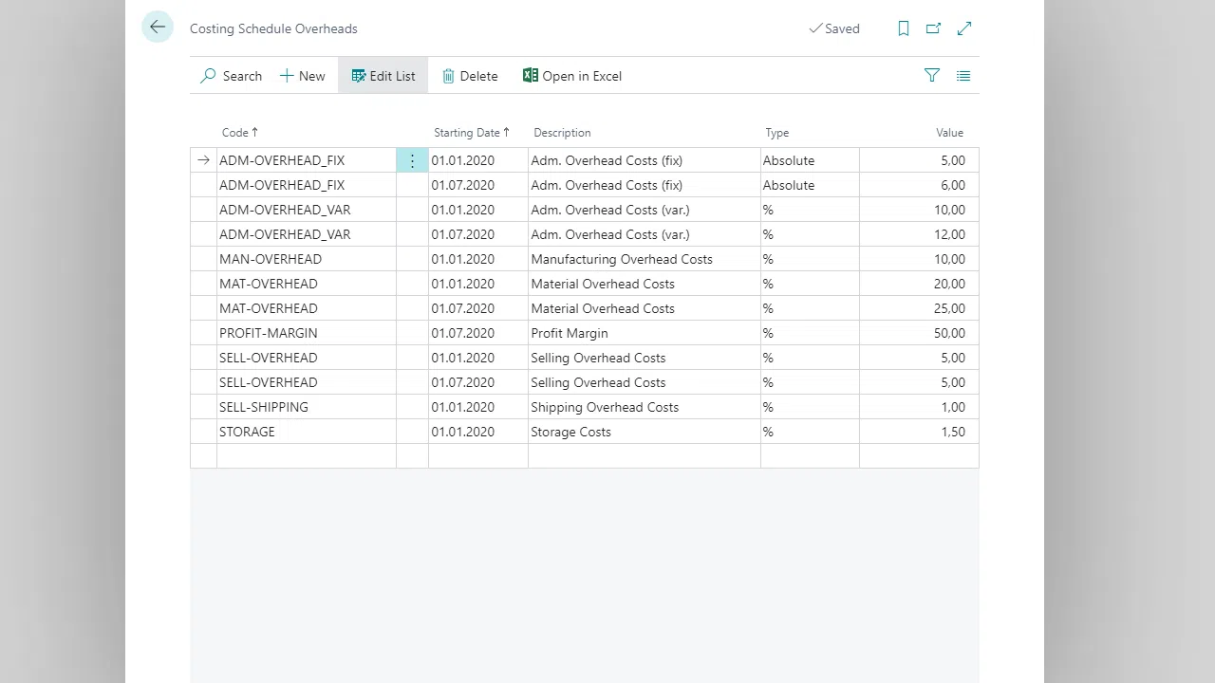Select first row arrow indicator
Image resolution: width=1215 pixels, height=683 pixels.
tap(203, 160)
